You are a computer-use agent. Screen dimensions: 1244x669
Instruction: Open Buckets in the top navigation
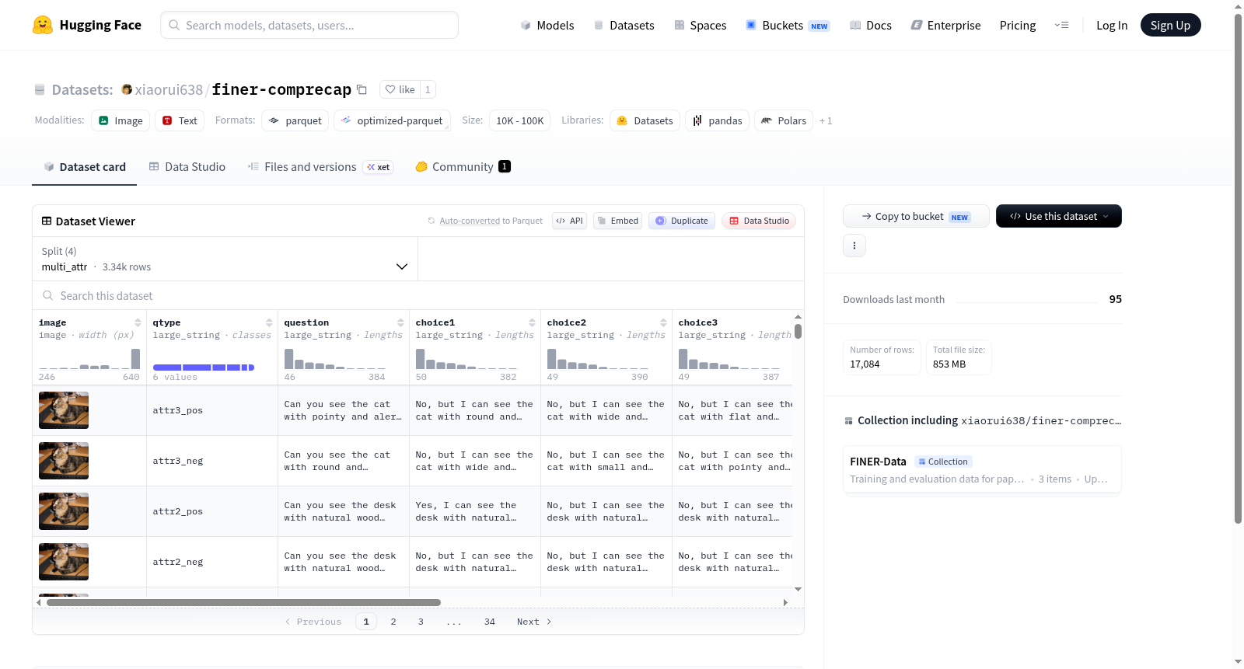pos(788,25)
